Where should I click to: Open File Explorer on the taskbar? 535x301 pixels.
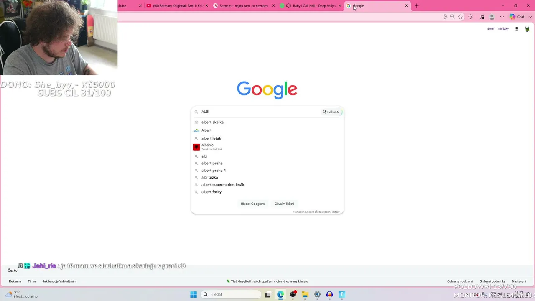click(305, 294)
